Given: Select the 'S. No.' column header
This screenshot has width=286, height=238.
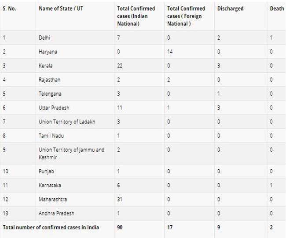Looking at the screenshot, I should (x=9, y=8).
